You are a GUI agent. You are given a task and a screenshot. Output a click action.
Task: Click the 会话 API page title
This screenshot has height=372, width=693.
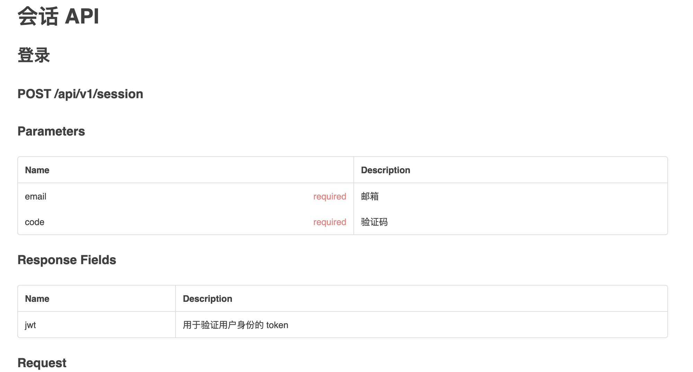(58, 16)
